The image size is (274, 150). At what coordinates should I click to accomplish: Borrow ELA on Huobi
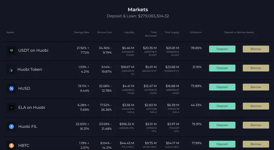tap(256, 106)
